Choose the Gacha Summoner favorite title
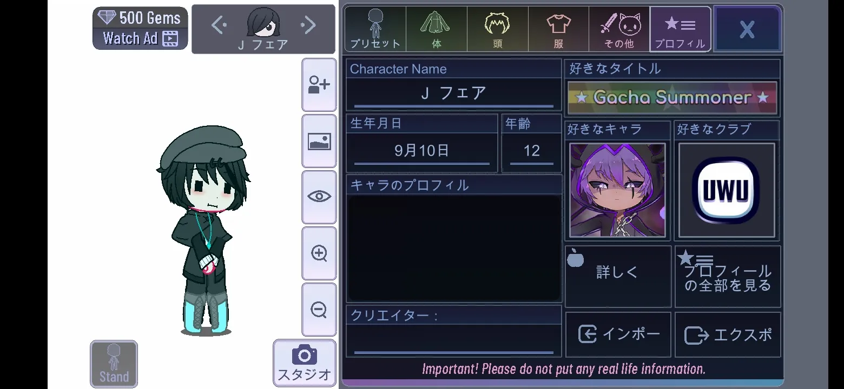 (672, 98)
